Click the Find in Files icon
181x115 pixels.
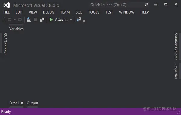point(79,20)
